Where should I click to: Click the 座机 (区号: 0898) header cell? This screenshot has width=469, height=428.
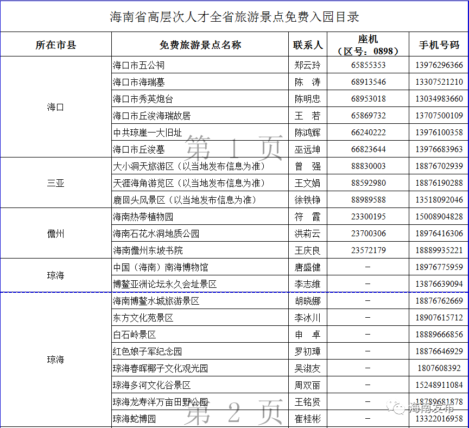[x=368, y=45]
